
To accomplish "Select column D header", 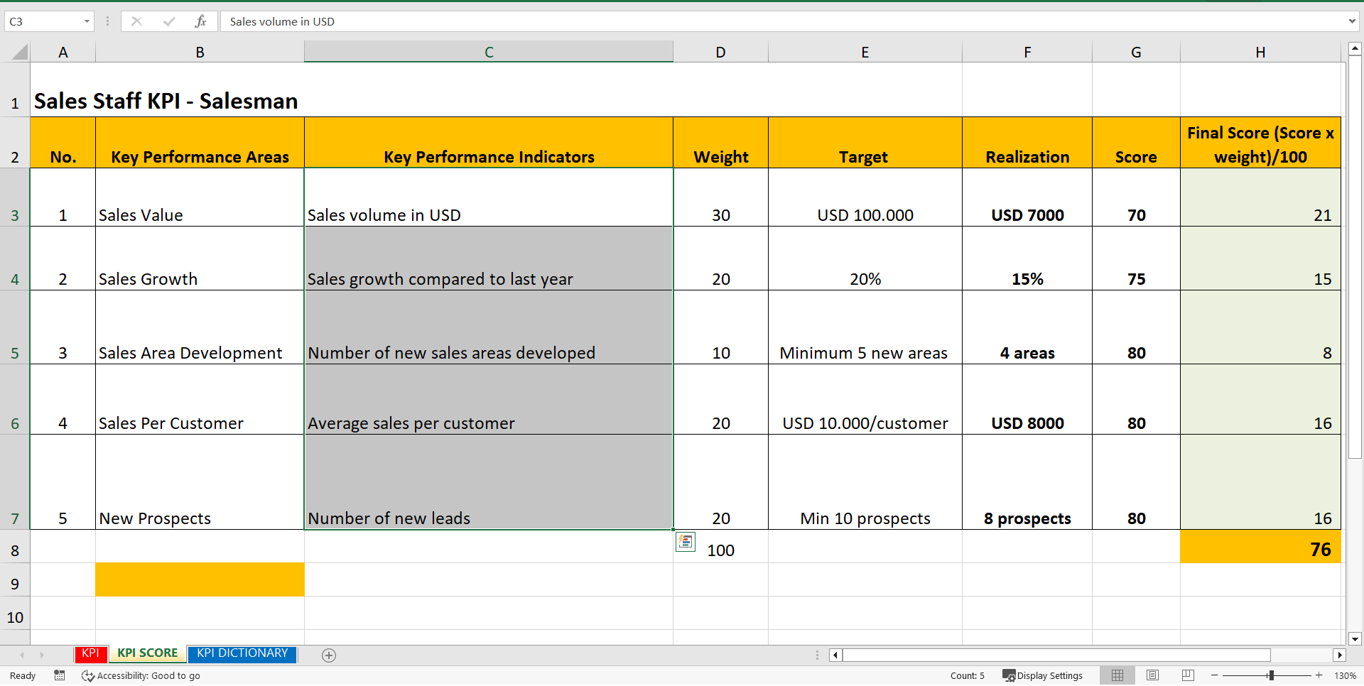I will point(720,52).
